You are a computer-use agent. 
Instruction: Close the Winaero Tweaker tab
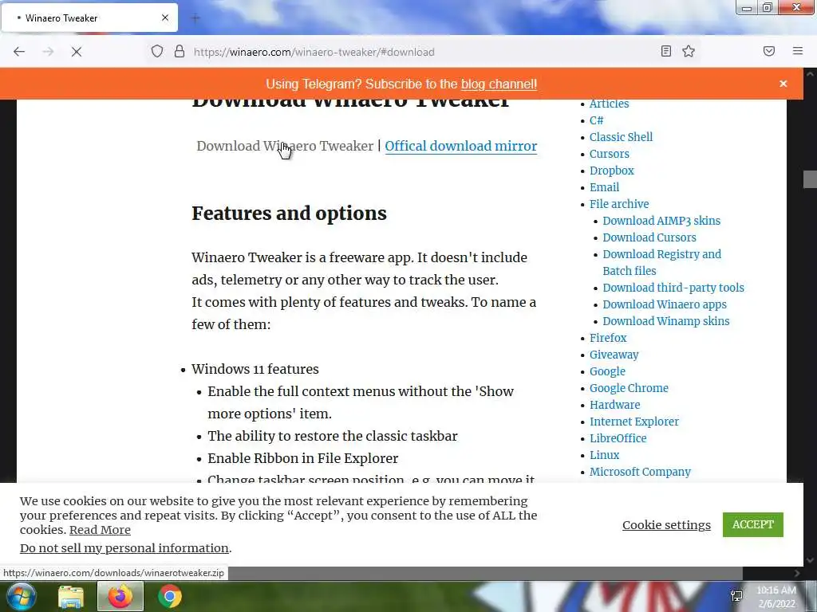(x=165, y=18)
